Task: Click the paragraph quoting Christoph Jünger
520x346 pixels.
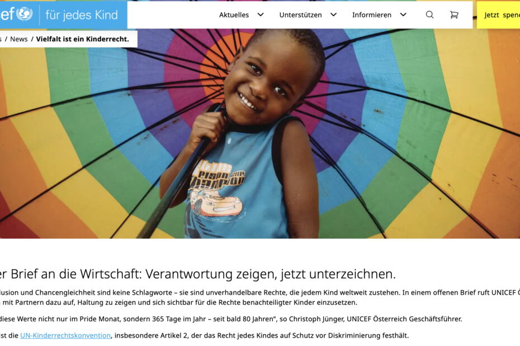Action: (x=231, y=319)
